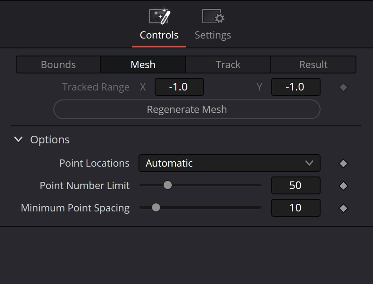The width and height of the screenshot is (373, 284).
Task: Click the Point Number Limit slider handle
Action: pos(168,185)
